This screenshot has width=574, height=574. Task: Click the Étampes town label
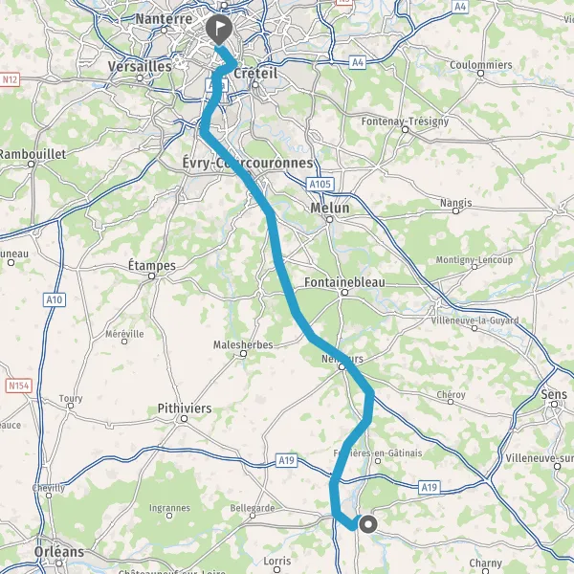[x=152, y=266]
